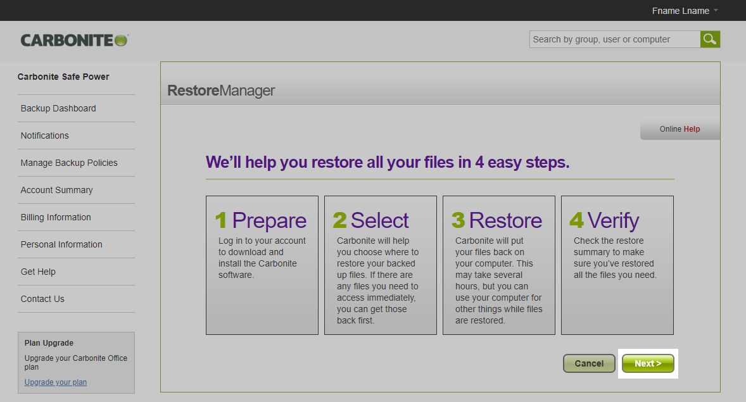Viewport: 746px width, 402px height.
Task: Open Billing Information page
Action: (56, 217)
